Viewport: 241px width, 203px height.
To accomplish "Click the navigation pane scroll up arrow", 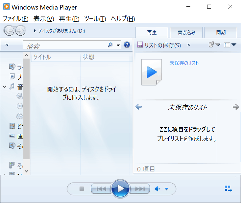I will pos(26,55).
